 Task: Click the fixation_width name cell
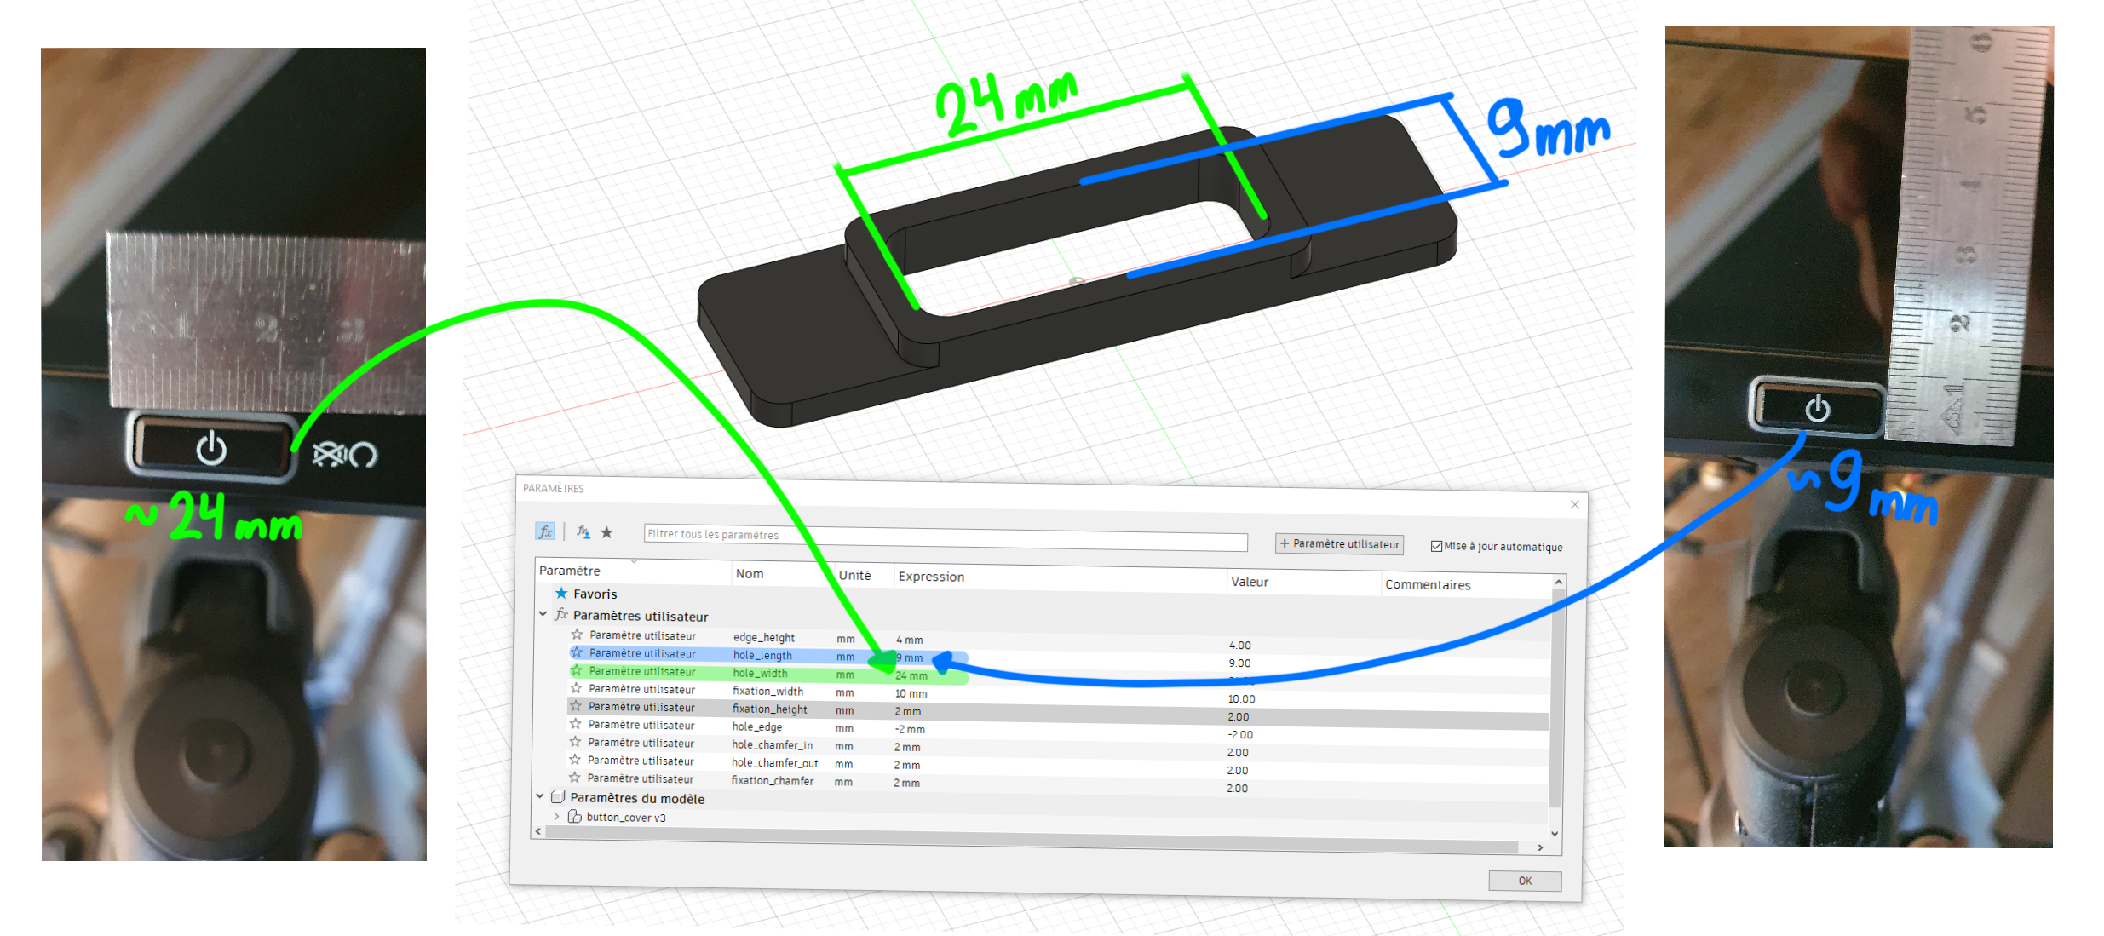point(767,691)
